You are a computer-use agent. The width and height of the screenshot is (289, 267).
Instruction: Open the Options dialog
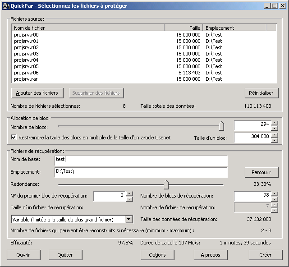pos(157,255)
